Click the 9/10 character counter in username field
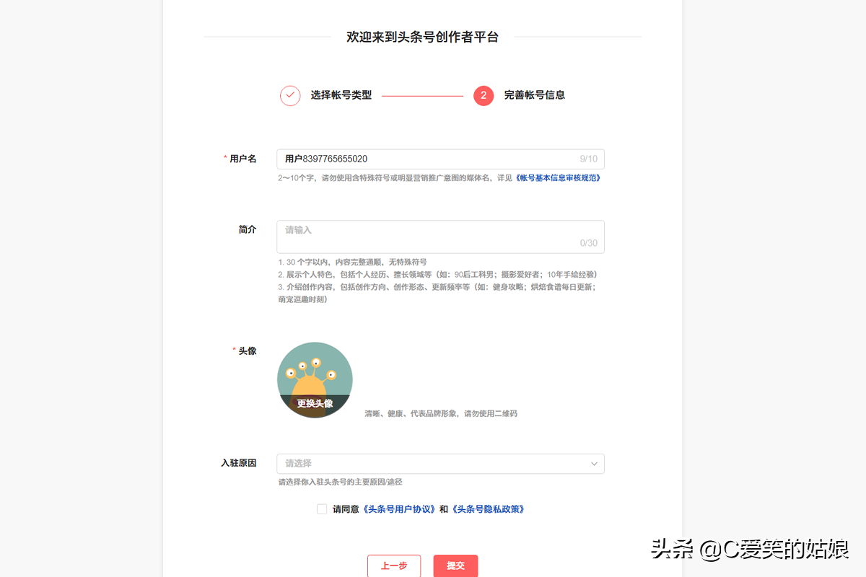The image size is (866, 577). point(589,159)
